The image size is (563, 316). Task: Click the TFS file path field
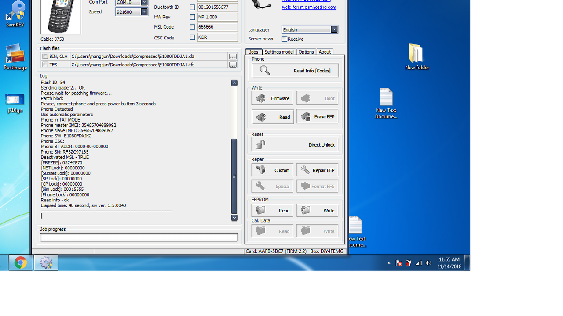pos(149,65)
